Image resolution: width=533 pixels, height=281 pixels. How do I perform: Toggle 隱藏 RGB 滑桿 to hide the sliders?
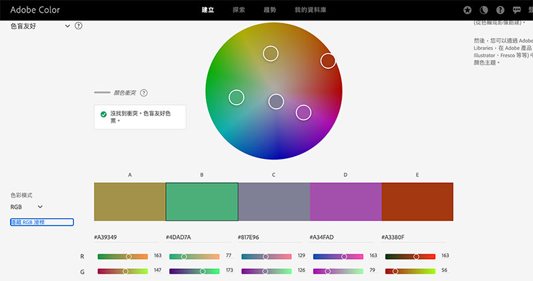click(x=41, y=222)
